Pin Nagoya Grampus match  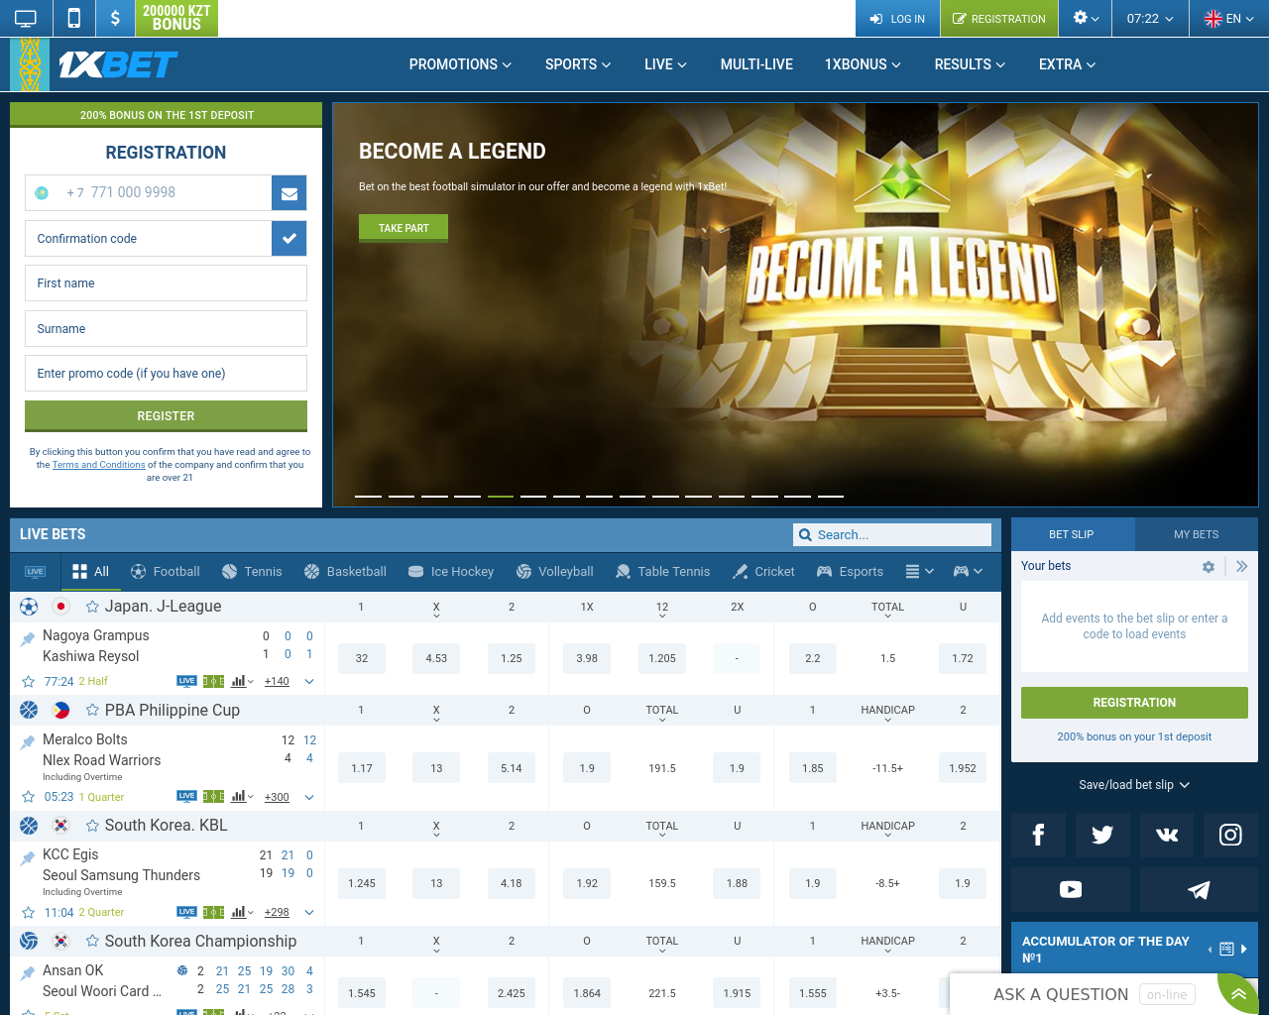(28, 639)
